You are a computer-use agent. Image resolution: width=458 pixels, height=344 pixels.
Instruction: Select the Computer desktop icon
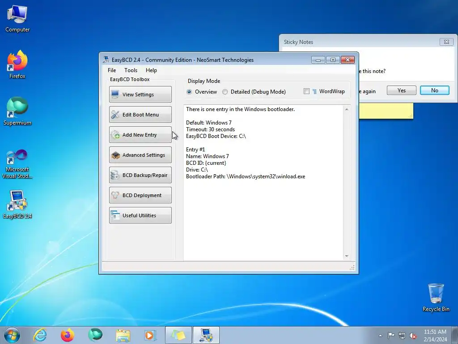point(17,19)
